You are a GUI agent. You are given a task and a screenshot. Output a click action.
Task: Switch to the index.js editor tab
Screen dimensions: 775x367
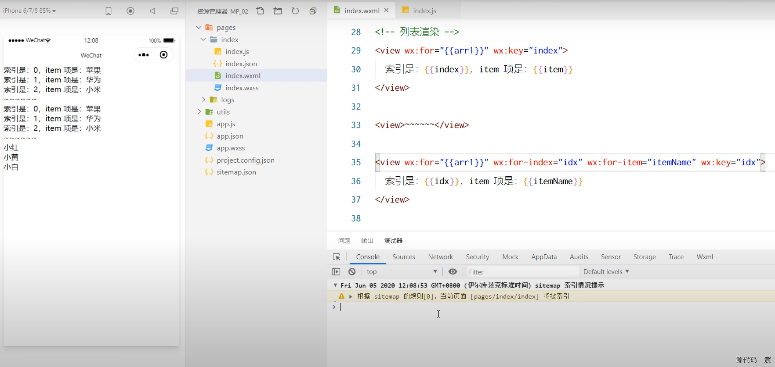(x=424, y=11)
